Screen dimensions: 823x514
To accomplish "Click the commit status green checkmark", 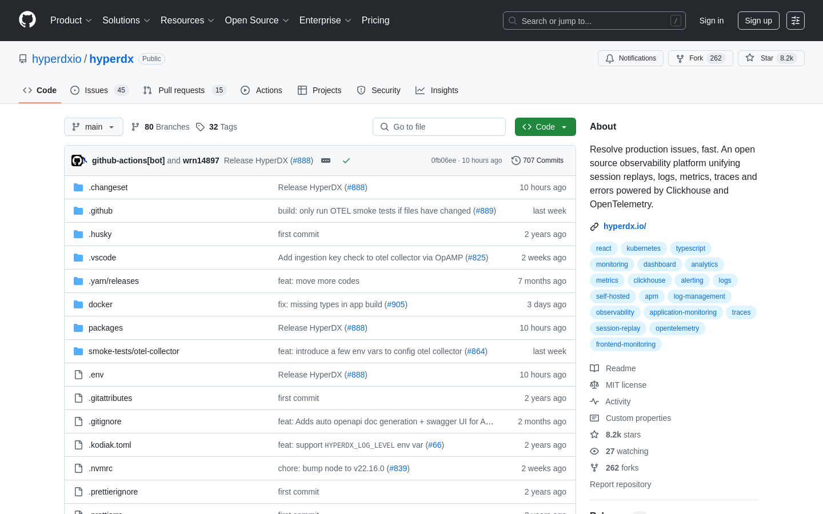I will click(346, 160).
